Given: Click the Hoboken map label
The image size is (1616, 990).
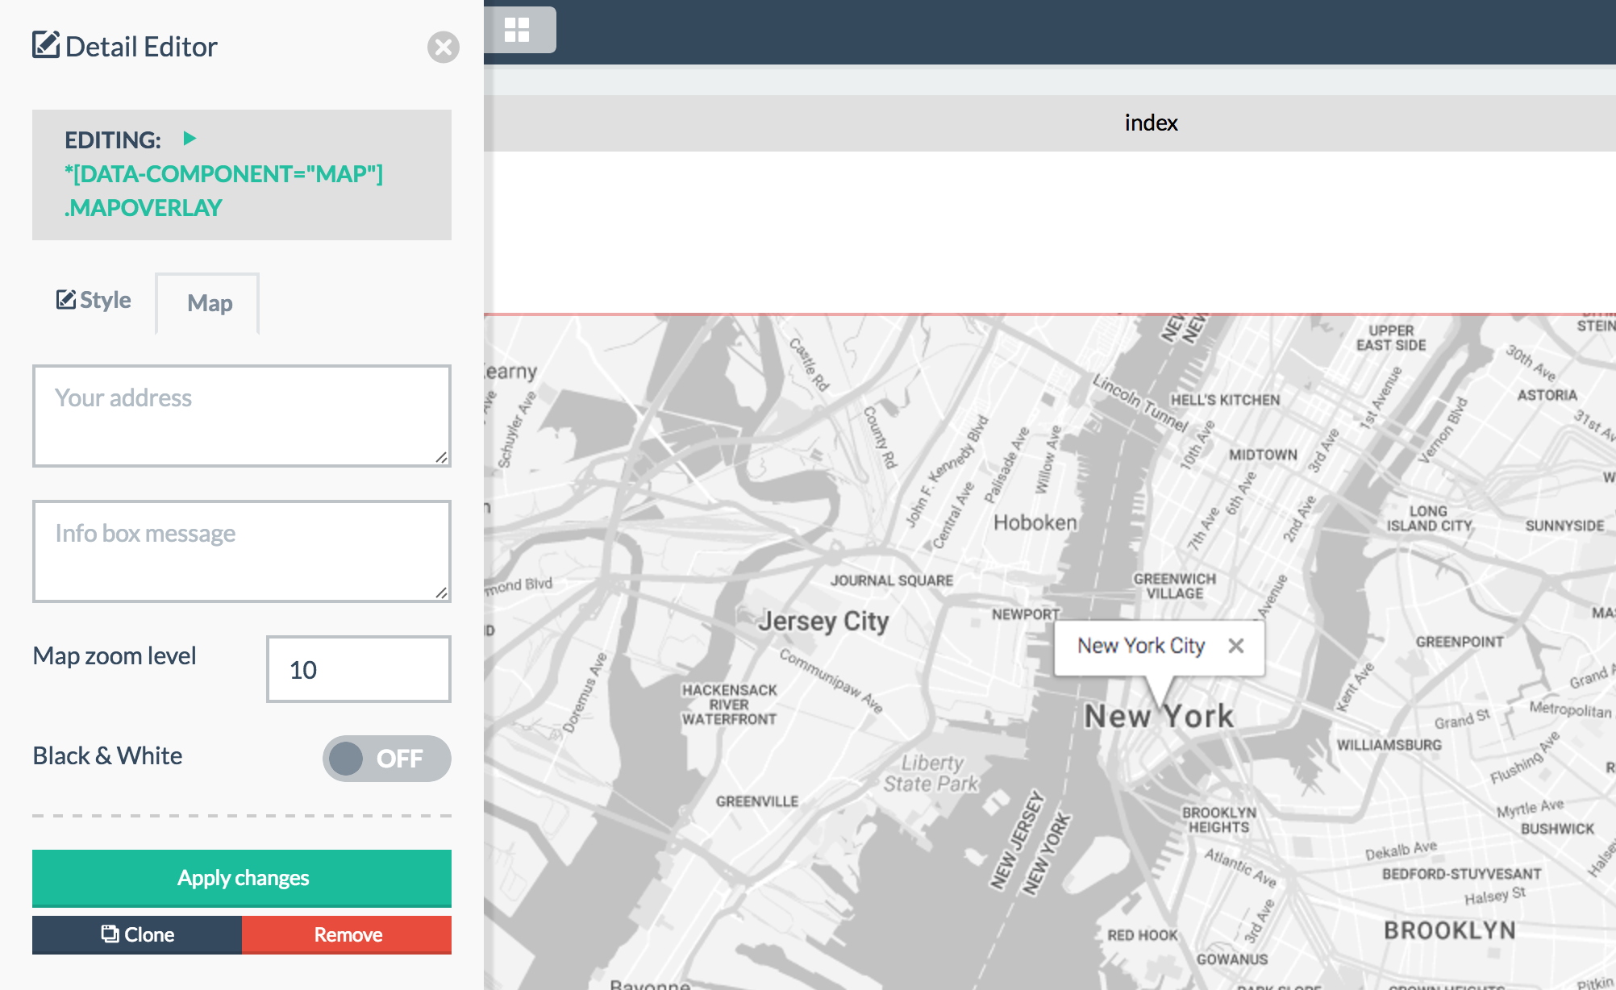Looking at the screenshot, I should [1035, 522].
